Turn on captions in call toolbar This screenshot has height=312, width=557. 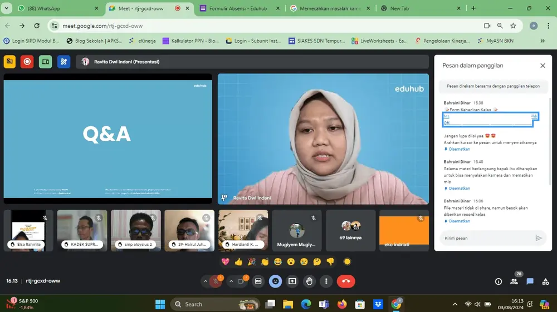(258, 281)
